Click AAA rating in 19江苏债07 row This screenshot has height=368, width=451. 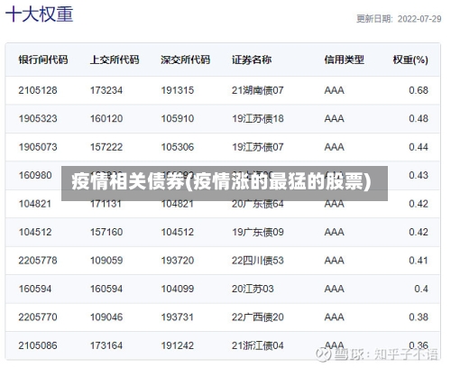click(x=334, y=147)
